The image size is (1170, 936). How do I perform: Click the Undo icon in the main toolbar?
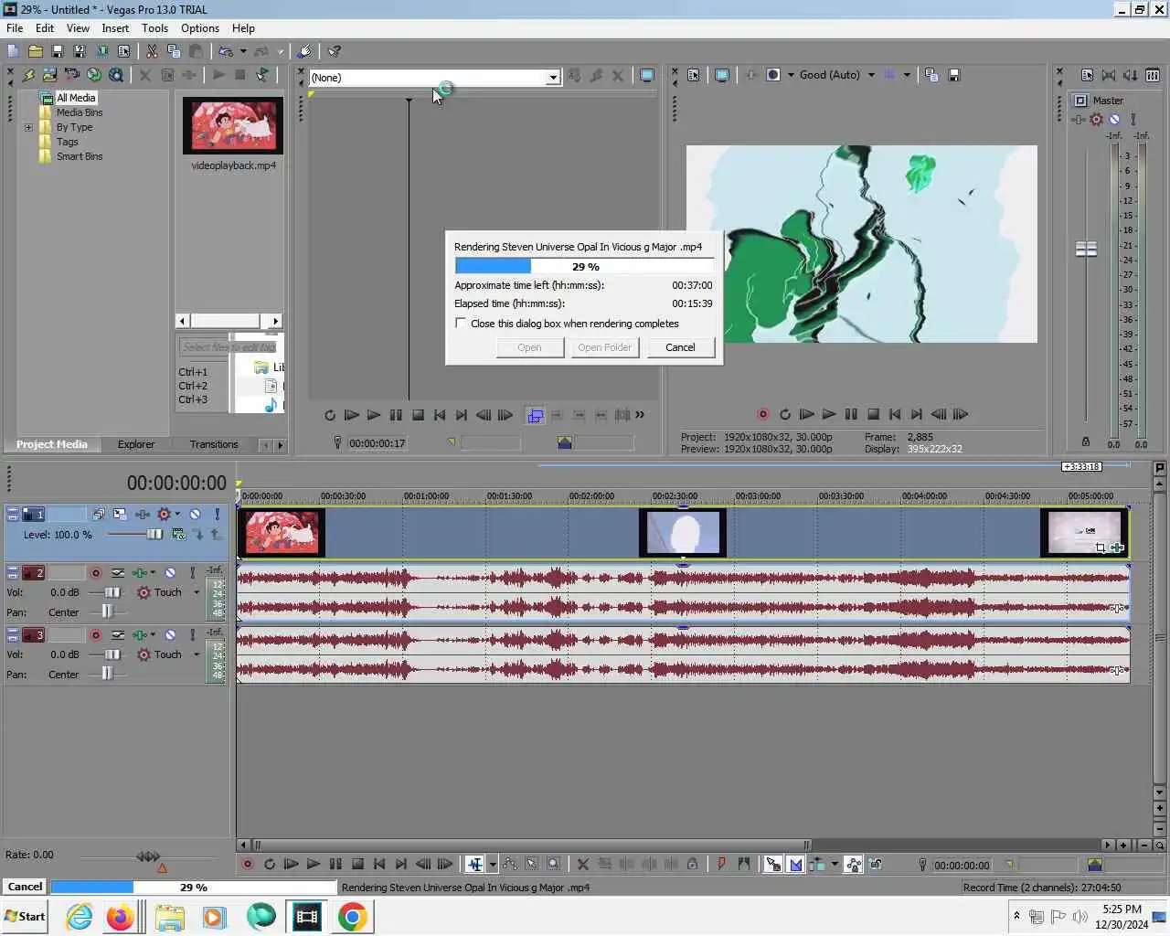[x=225, y=52]
